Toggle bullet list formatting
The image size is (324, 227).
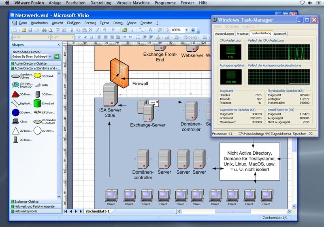point(138,37)
